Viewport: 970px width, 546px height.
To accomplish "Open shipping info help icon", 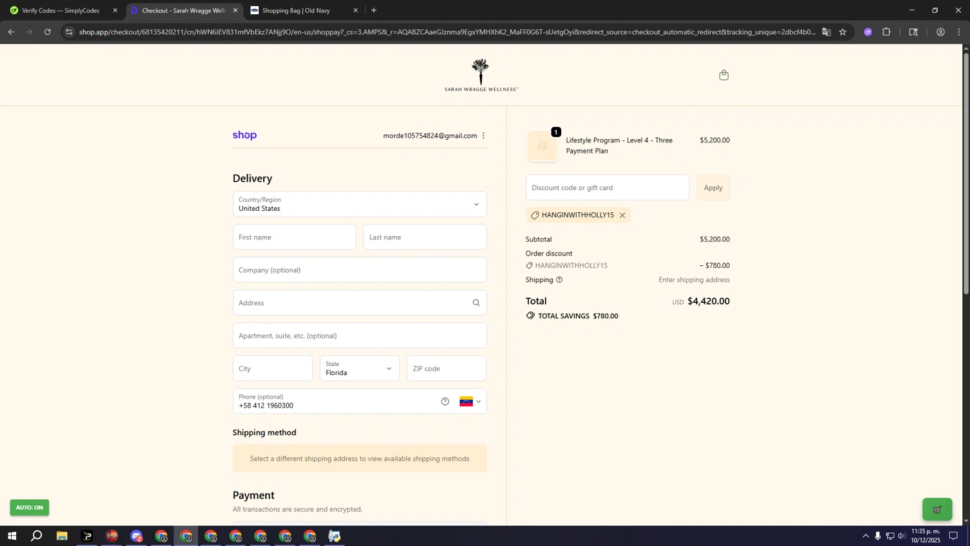I will [x=559, y=280].
